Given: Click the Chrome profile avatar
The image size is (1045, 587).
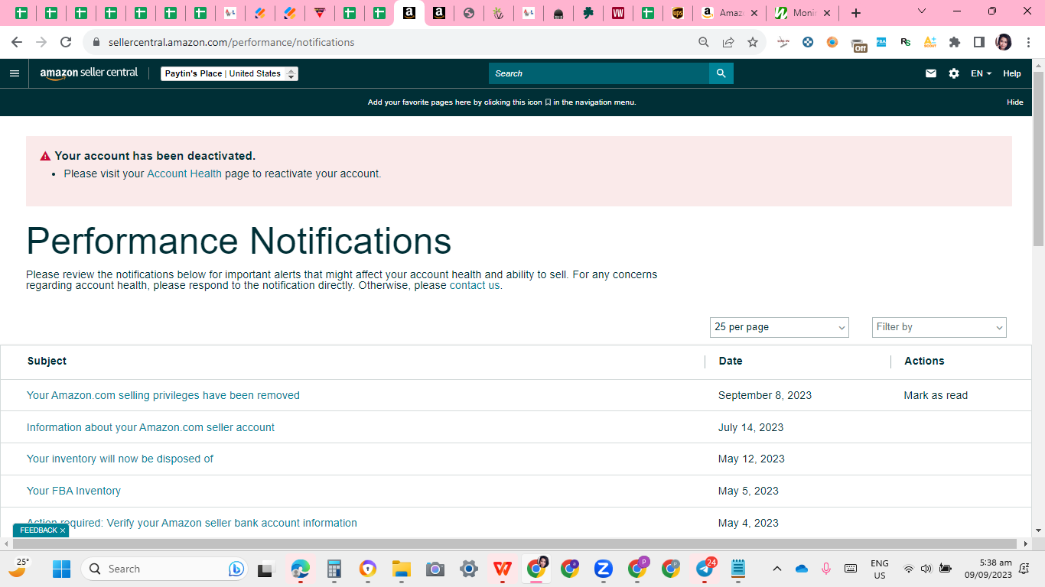Looking at the screenshot, I should click(x=1004, y=42).
